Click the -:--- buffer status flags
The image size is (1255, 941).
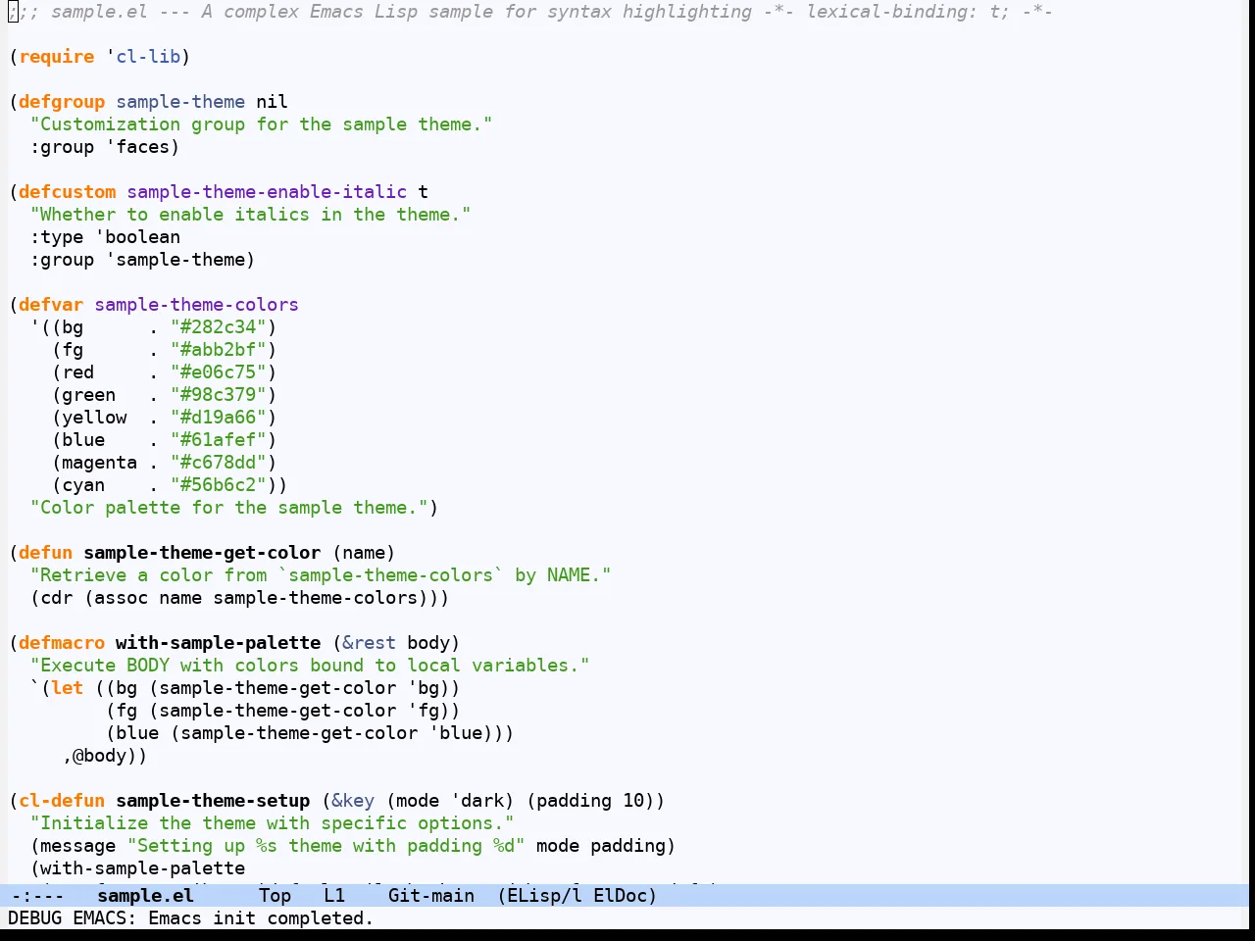click(x=37, y=895)
